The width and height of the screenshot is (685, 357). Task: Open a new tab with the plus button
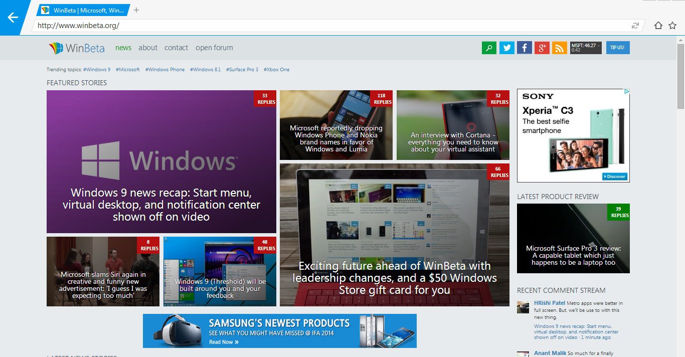(x=136, y=10)
